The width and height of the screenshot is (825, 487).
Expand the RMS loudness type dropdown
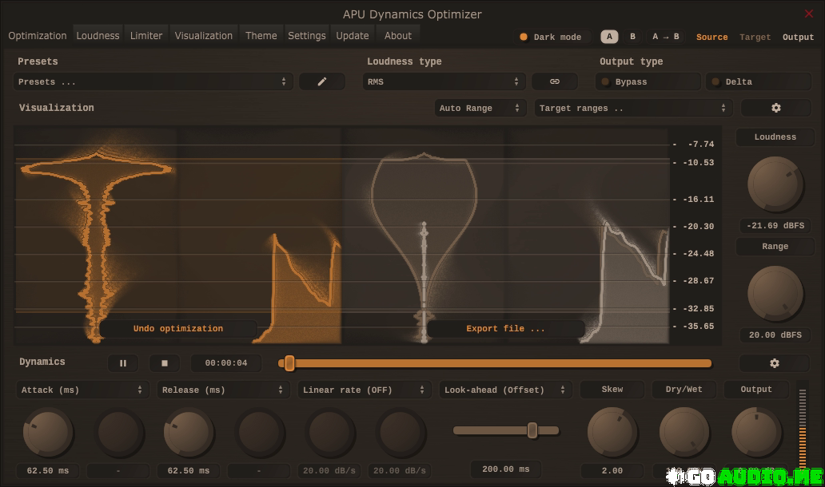[x=444, y=81]
